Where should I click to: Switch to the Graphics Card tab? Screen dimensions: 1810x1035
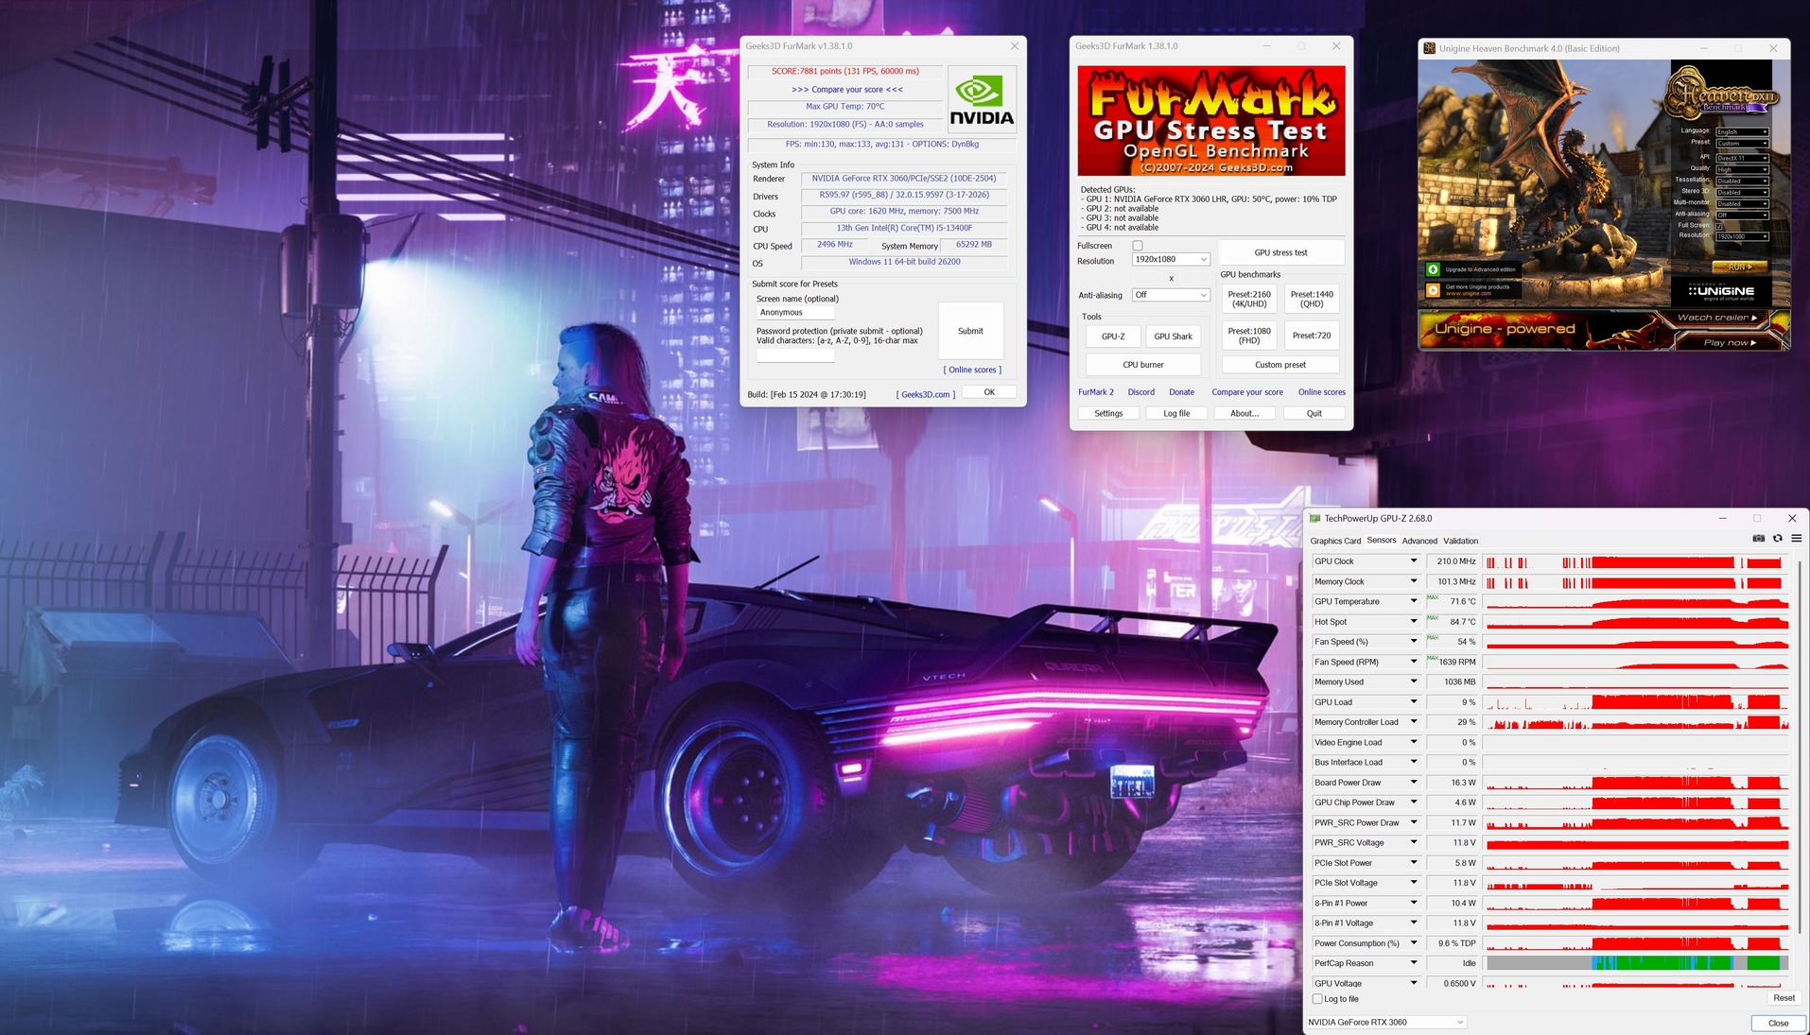tap(1335, 541)
